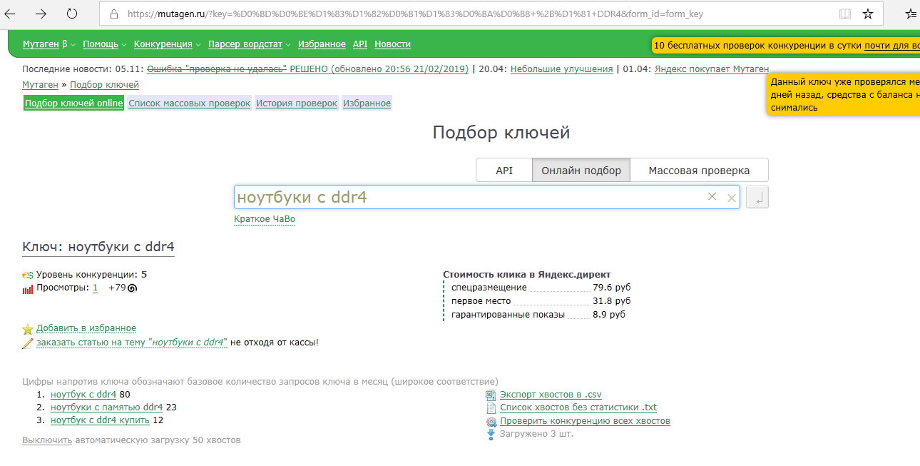Click the padlock icon in the address bar
Image resolution: width=920 pixels, height=466 pixels.
[x=113, y=14]
